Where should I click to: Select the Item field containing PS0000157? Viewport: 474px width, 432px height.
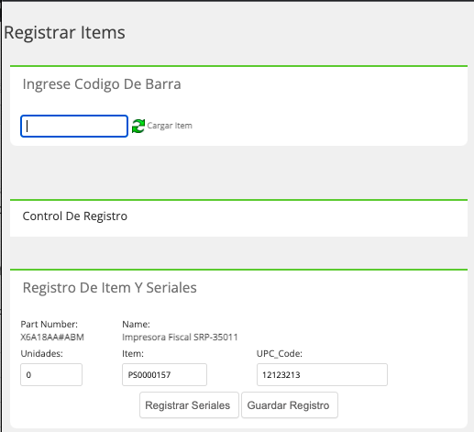[164, 374]
